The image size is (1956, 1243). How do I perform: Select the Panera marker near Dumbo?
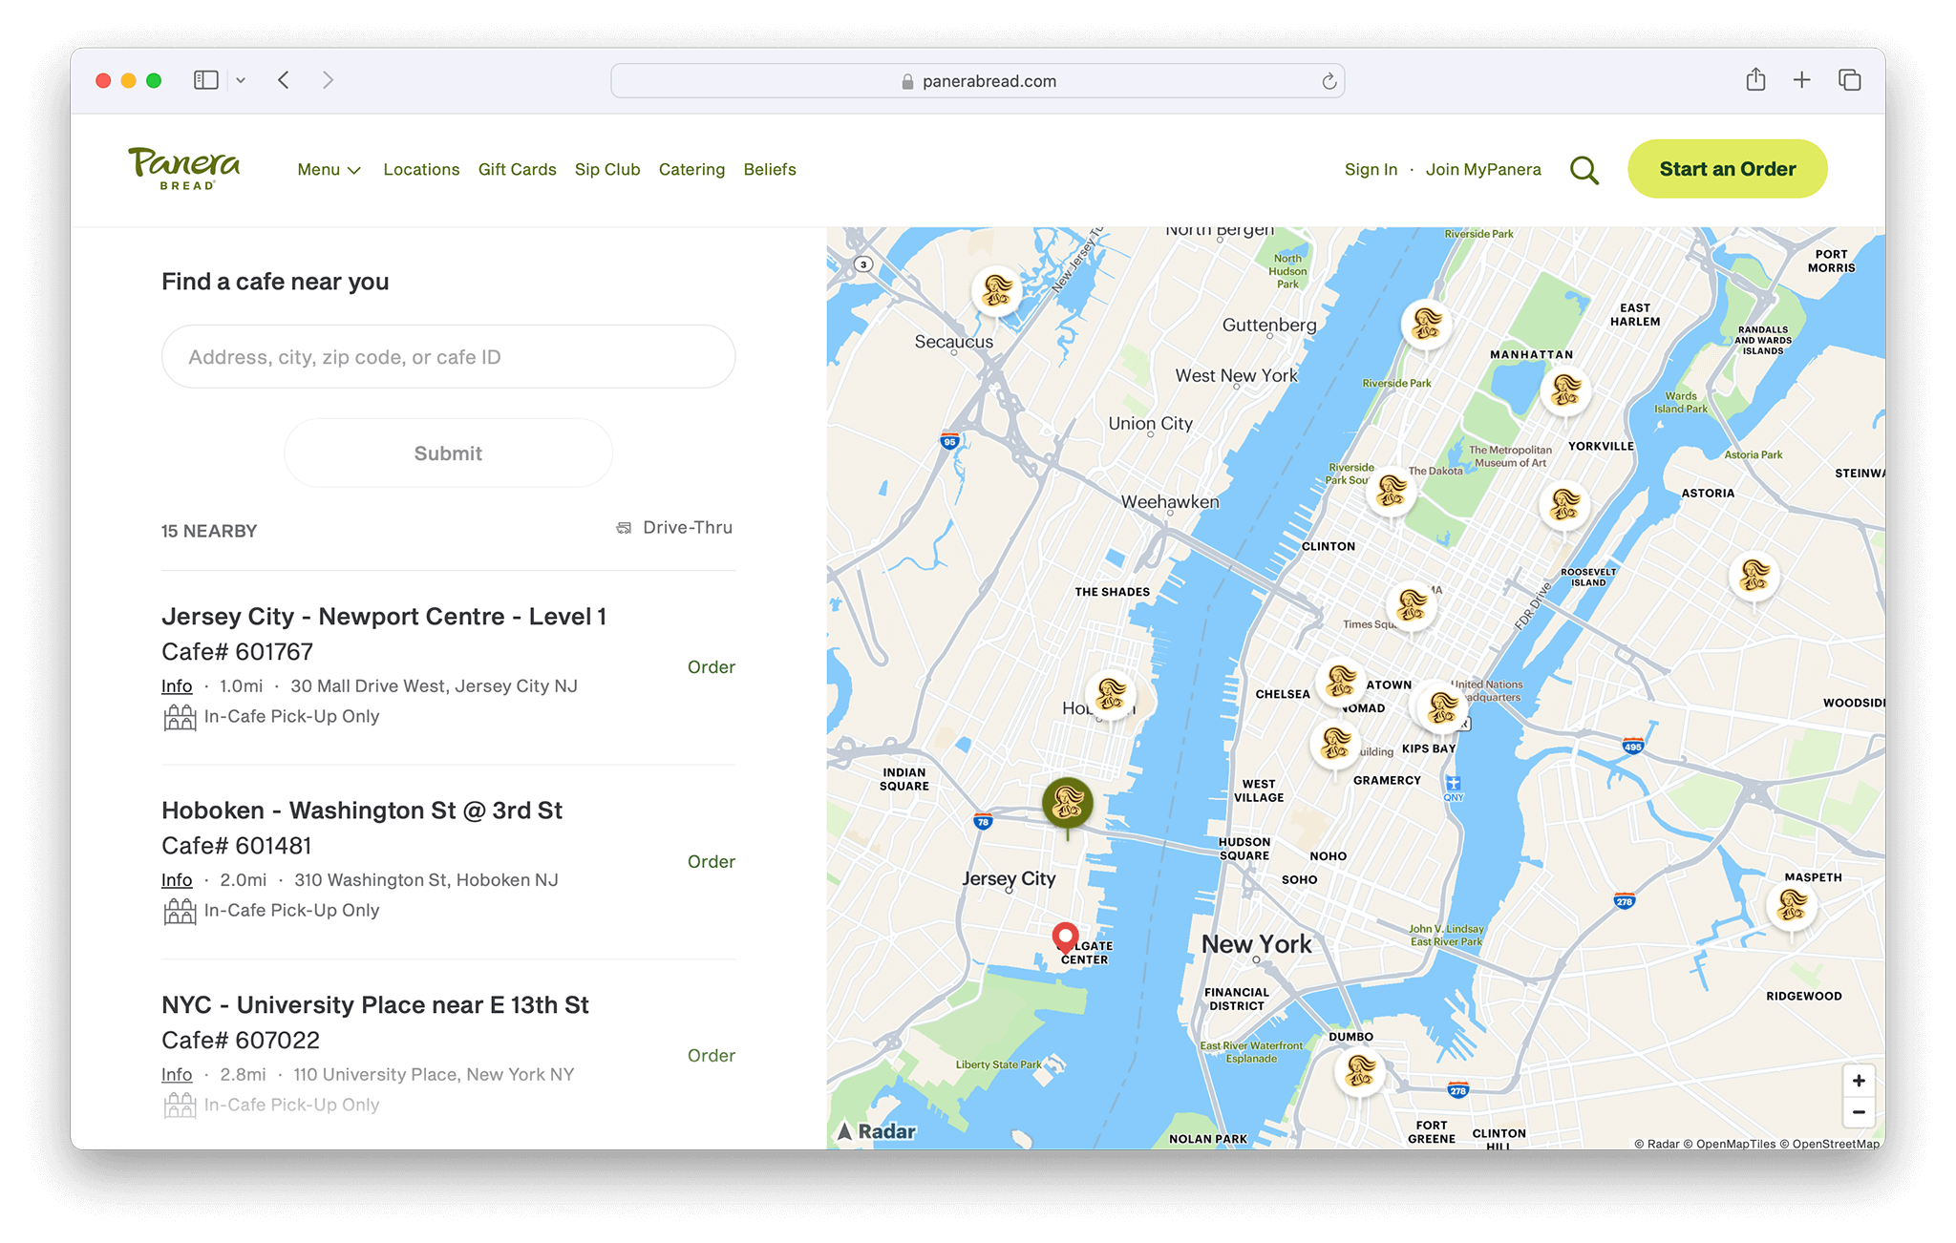tap(1360, 1072)
